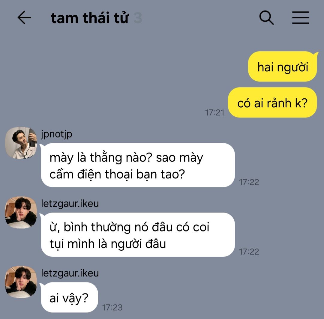Viewport: 324px width, 319px height.
Task: Select the 'ai vậy?' message bubble
Action: click(x=69, y=297)
